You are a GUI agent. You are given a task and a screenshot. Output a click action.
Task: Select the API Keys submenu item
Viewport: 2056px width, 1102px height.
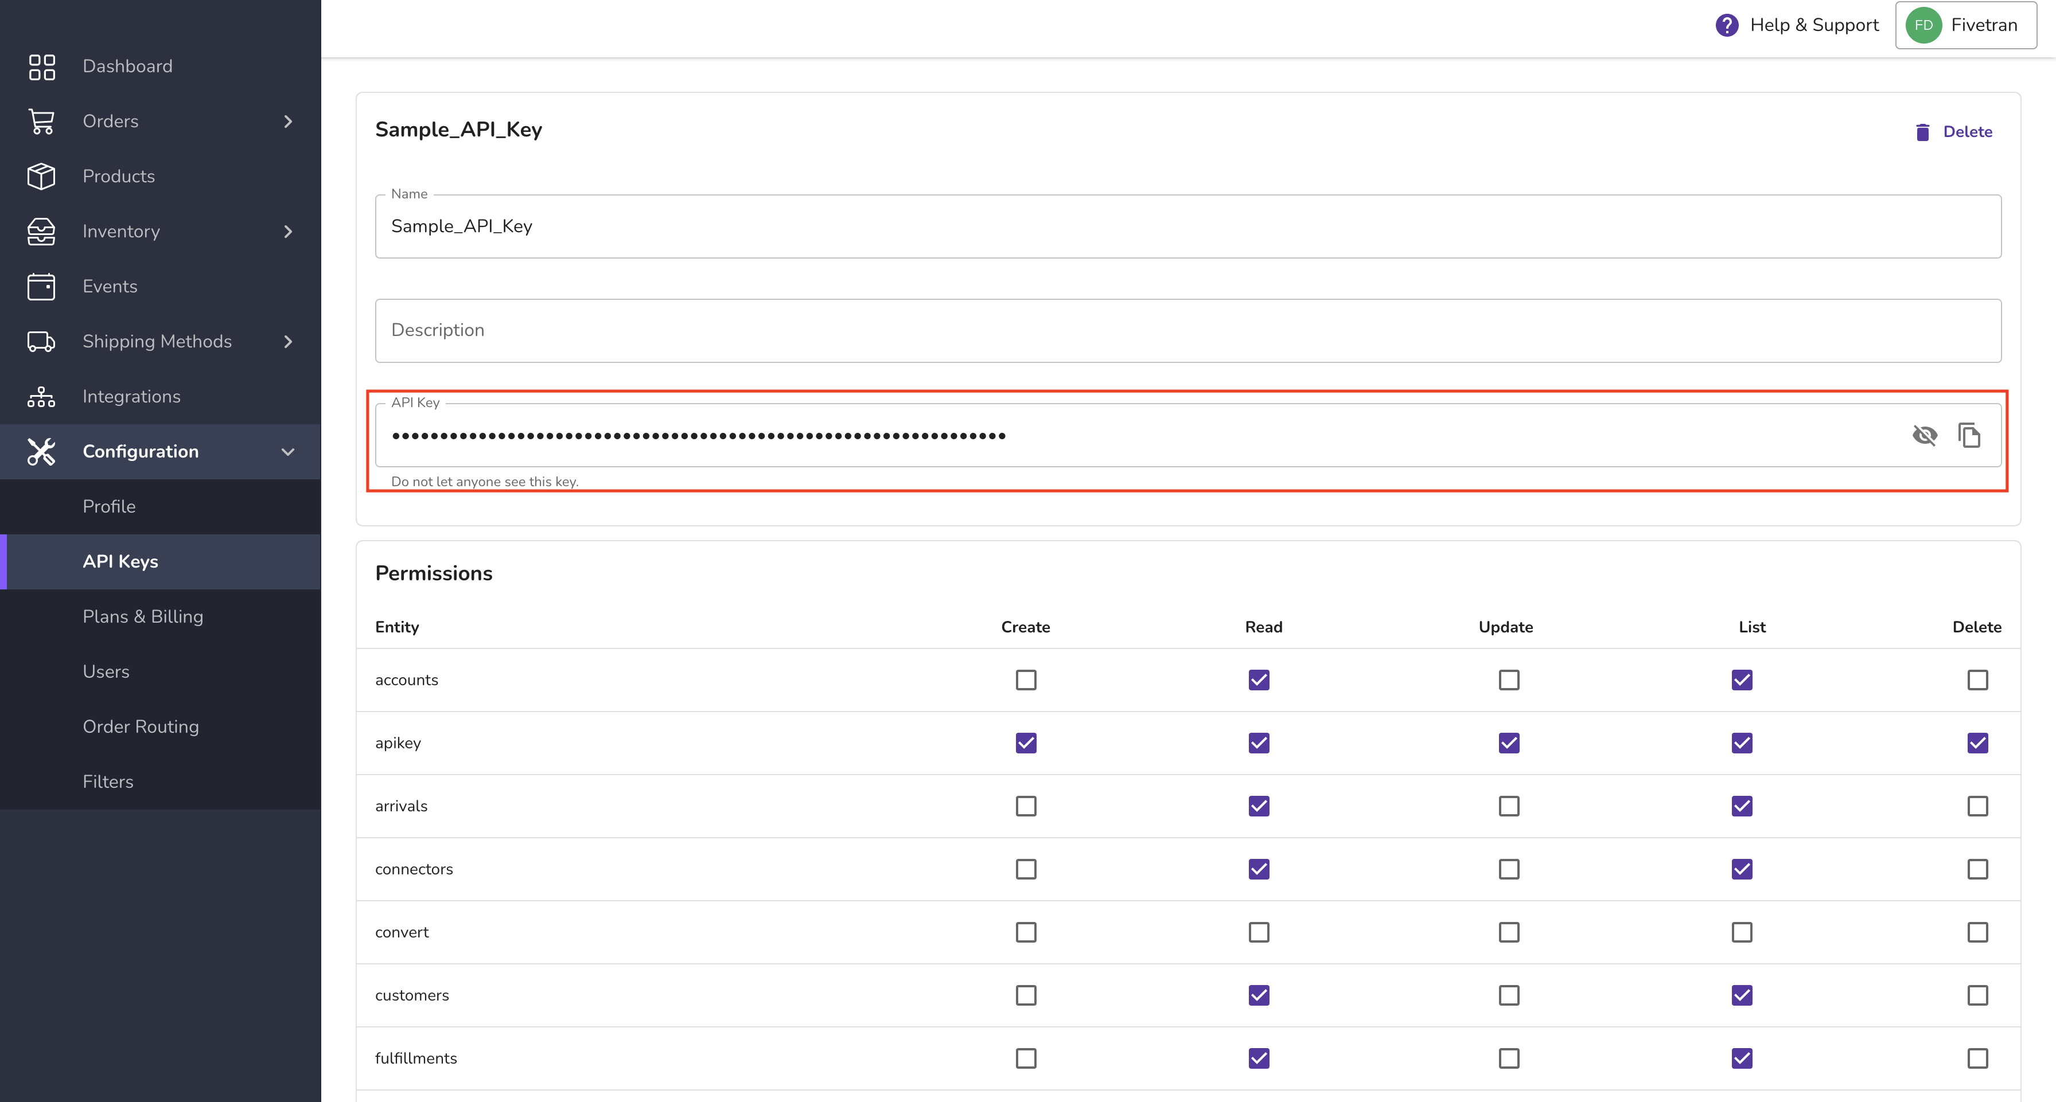[x=161, y=562]
